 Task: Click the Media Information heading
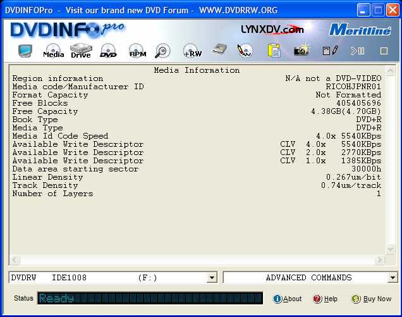(x=197, y=70)
